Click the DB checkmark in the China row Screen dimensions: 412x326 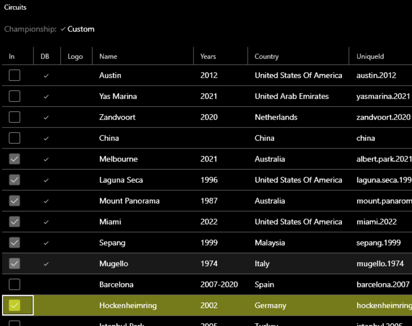(46, 138)
